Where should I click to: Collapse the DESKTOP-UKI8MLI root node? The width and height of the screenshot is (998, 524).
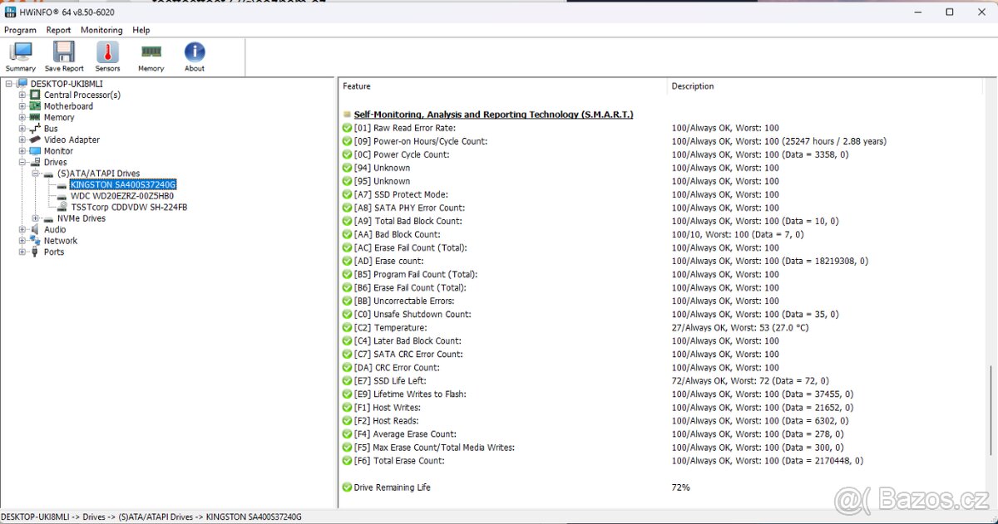coord(9,84)
